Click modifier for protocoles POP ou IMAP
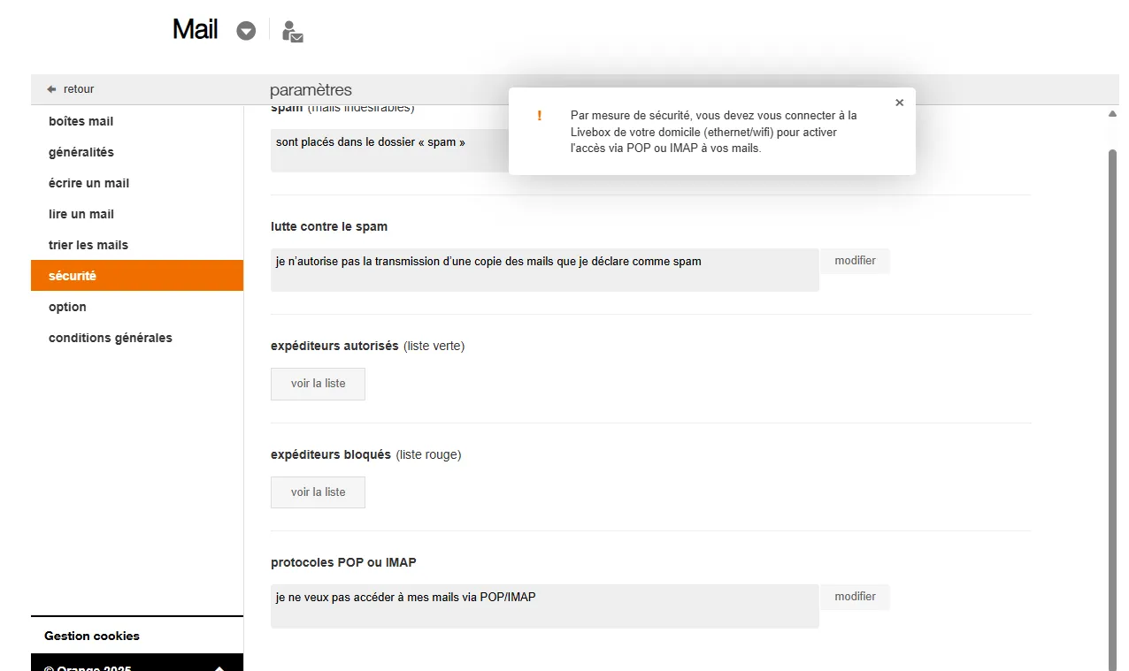1129x671 pixels. (855, 597)
